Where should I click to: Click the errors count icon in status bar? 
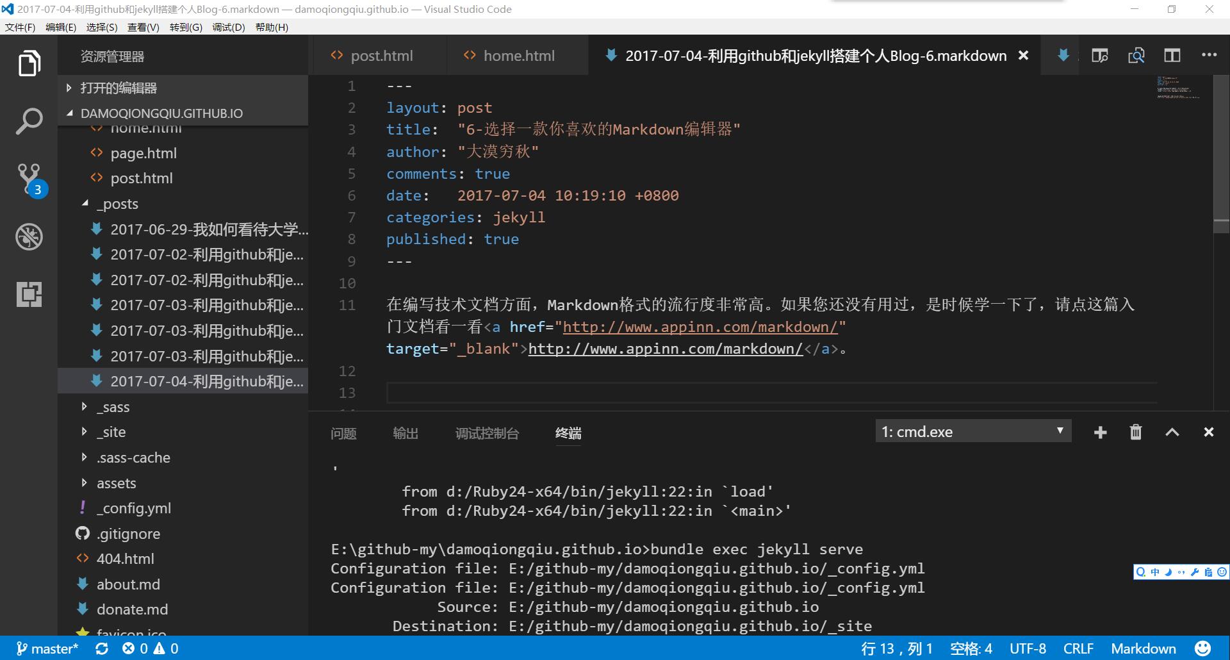click(135, 648)
